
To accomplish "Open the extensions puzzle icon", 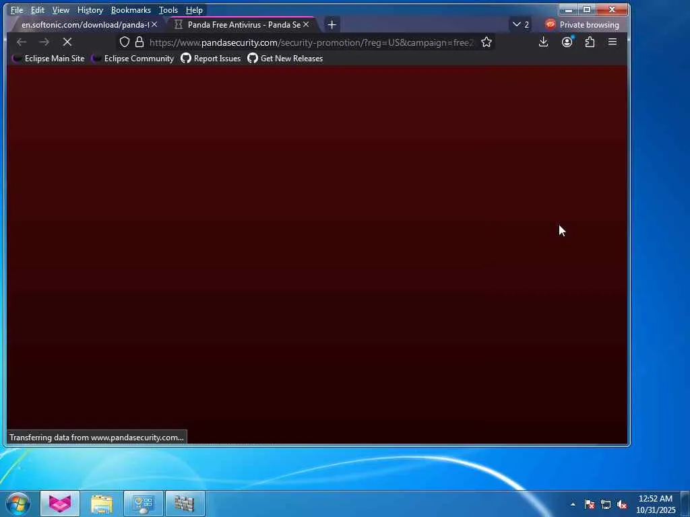I will tap(590, 42).
